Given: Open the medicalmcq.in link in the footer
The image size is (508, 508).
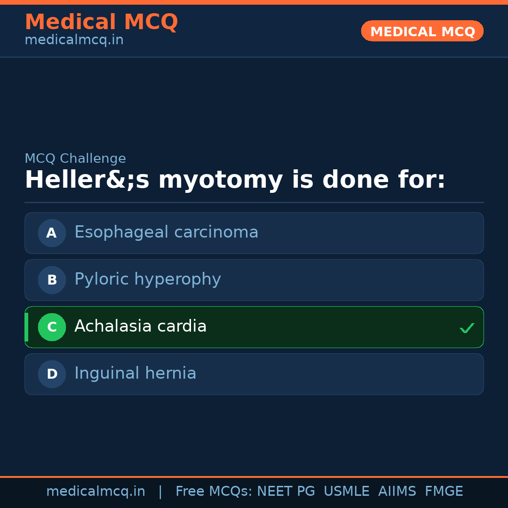Looking at the screenshot, I should pos(95,492).
